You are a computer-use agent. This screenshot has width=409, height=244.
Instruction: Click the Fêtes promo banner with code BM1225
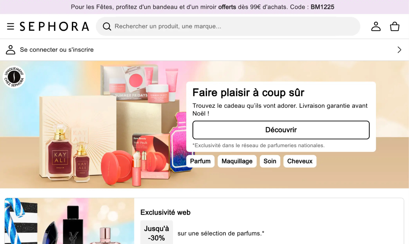tap(204, 7)
